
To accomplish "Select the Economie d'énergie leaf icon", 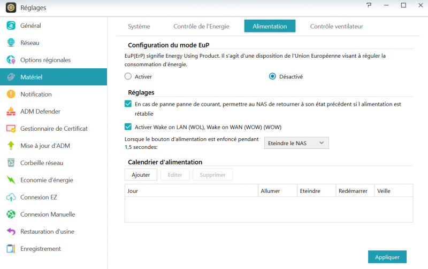I will [x=11, y=180].
